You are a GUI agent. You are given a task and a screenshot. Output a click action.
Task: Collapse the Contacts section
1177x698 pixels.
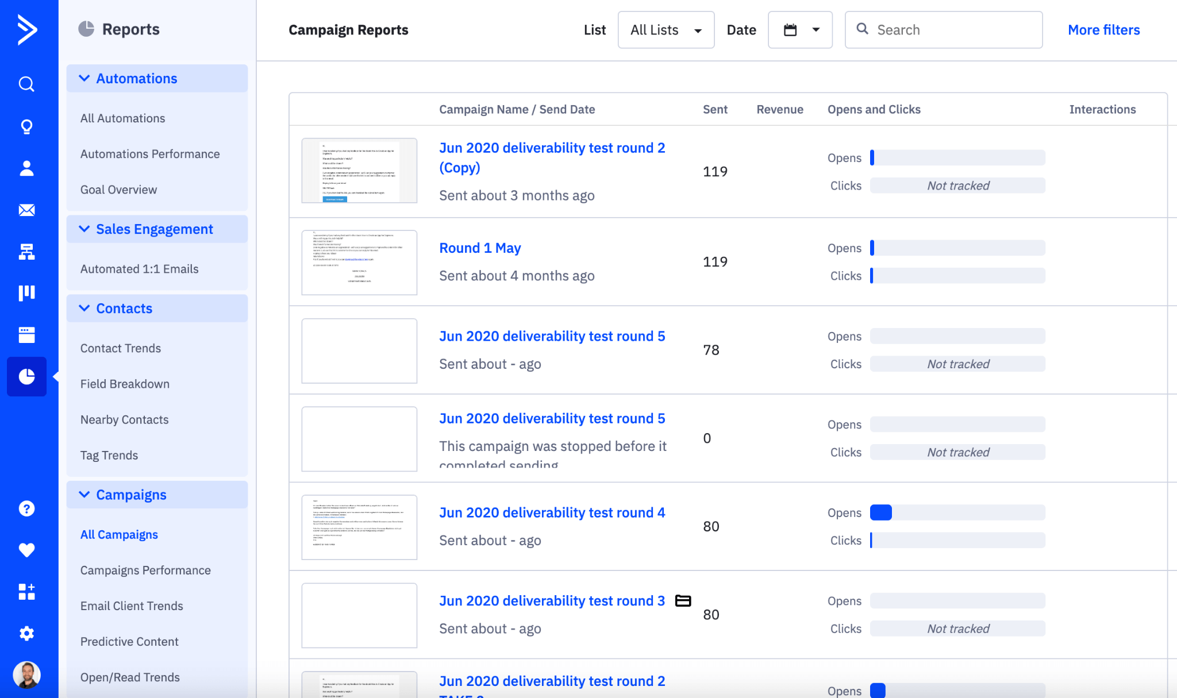pyautogui.click(x=157, y=308)
